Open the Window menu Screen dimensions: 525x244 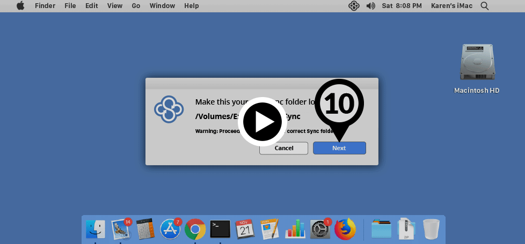[162, 6]
